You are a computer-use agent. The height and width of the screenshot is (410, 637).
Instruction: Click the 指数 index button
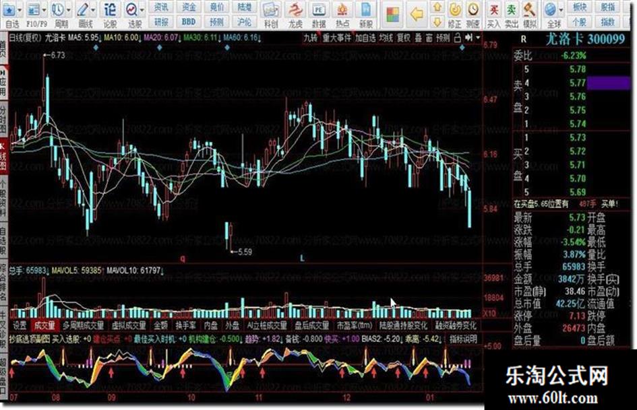click(x=607, y=22)
